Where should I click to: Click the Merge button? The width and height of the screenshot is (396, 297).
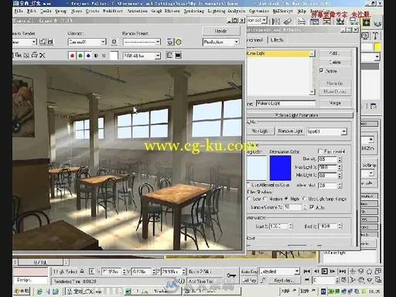pos(335,103)
